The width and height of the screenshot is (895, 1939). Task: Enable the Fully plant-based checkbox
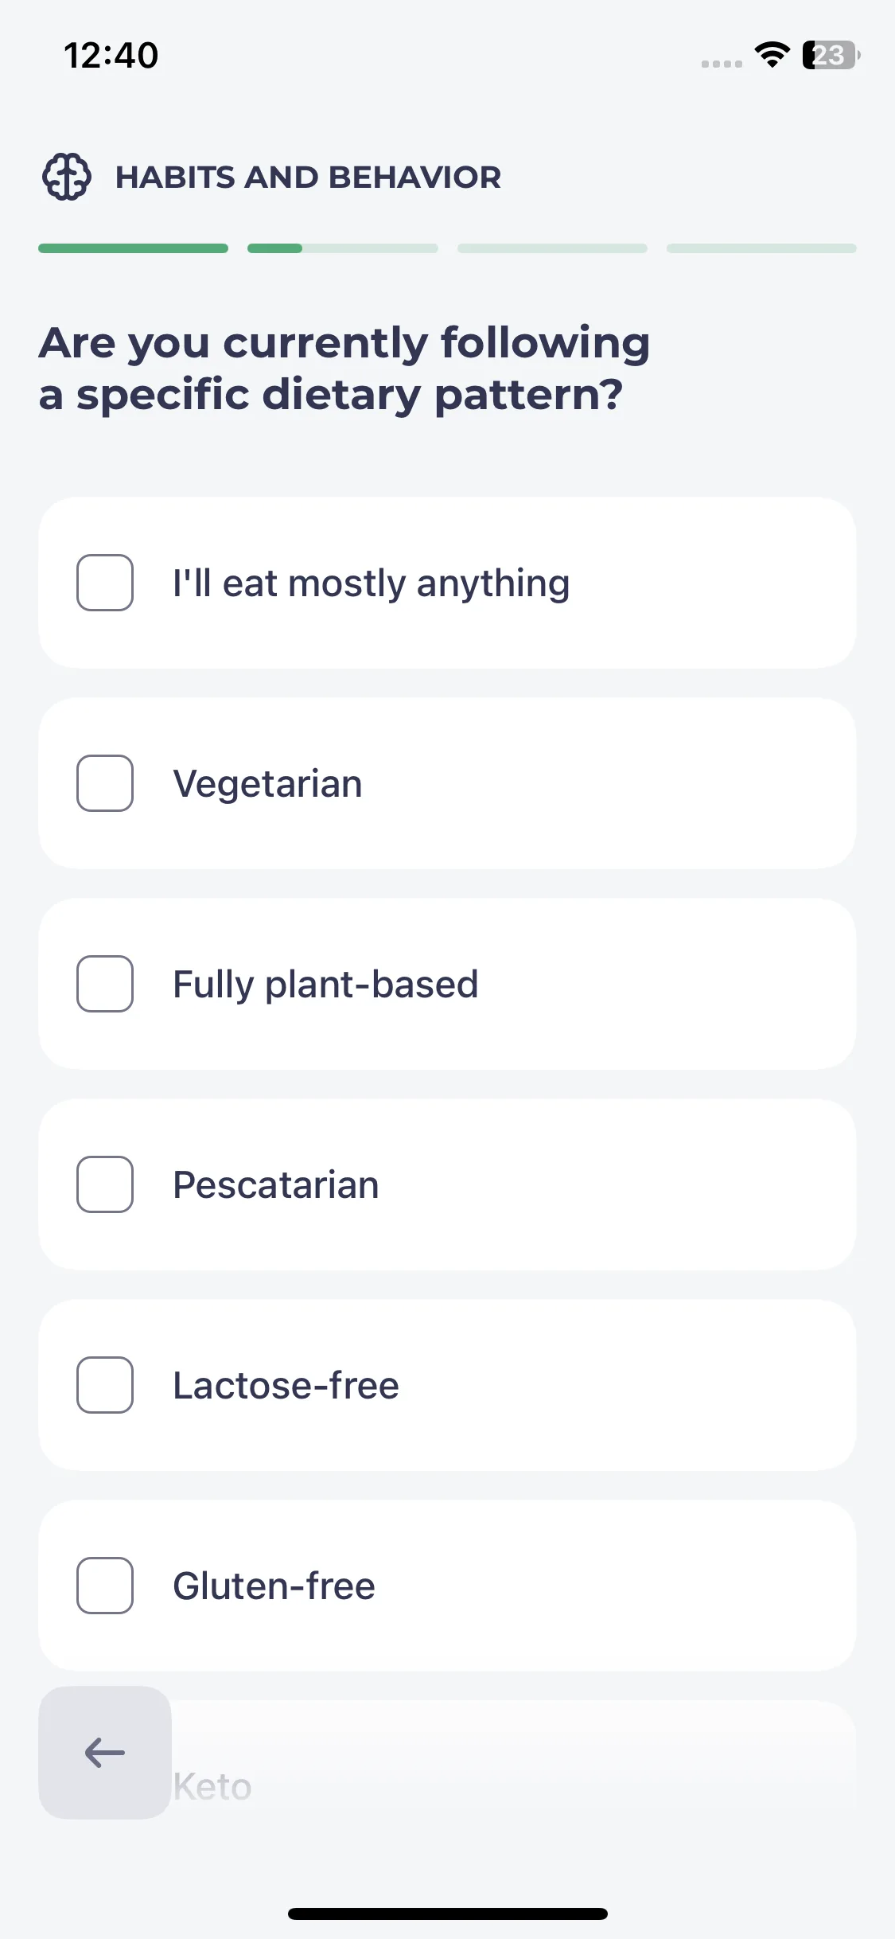pos(105,984)
